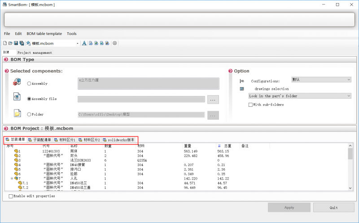Open the 材料区分1 tab

[x=65, y=140]
